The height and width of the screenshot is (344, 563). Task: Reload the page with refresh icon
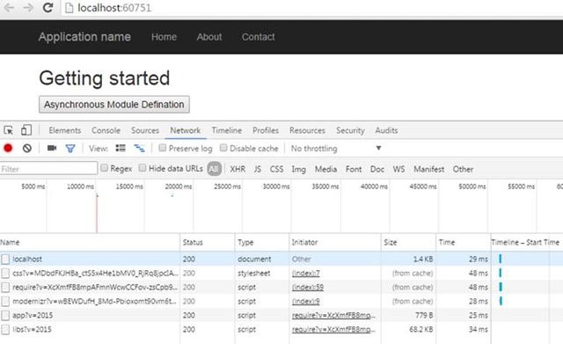click(48, 8)
